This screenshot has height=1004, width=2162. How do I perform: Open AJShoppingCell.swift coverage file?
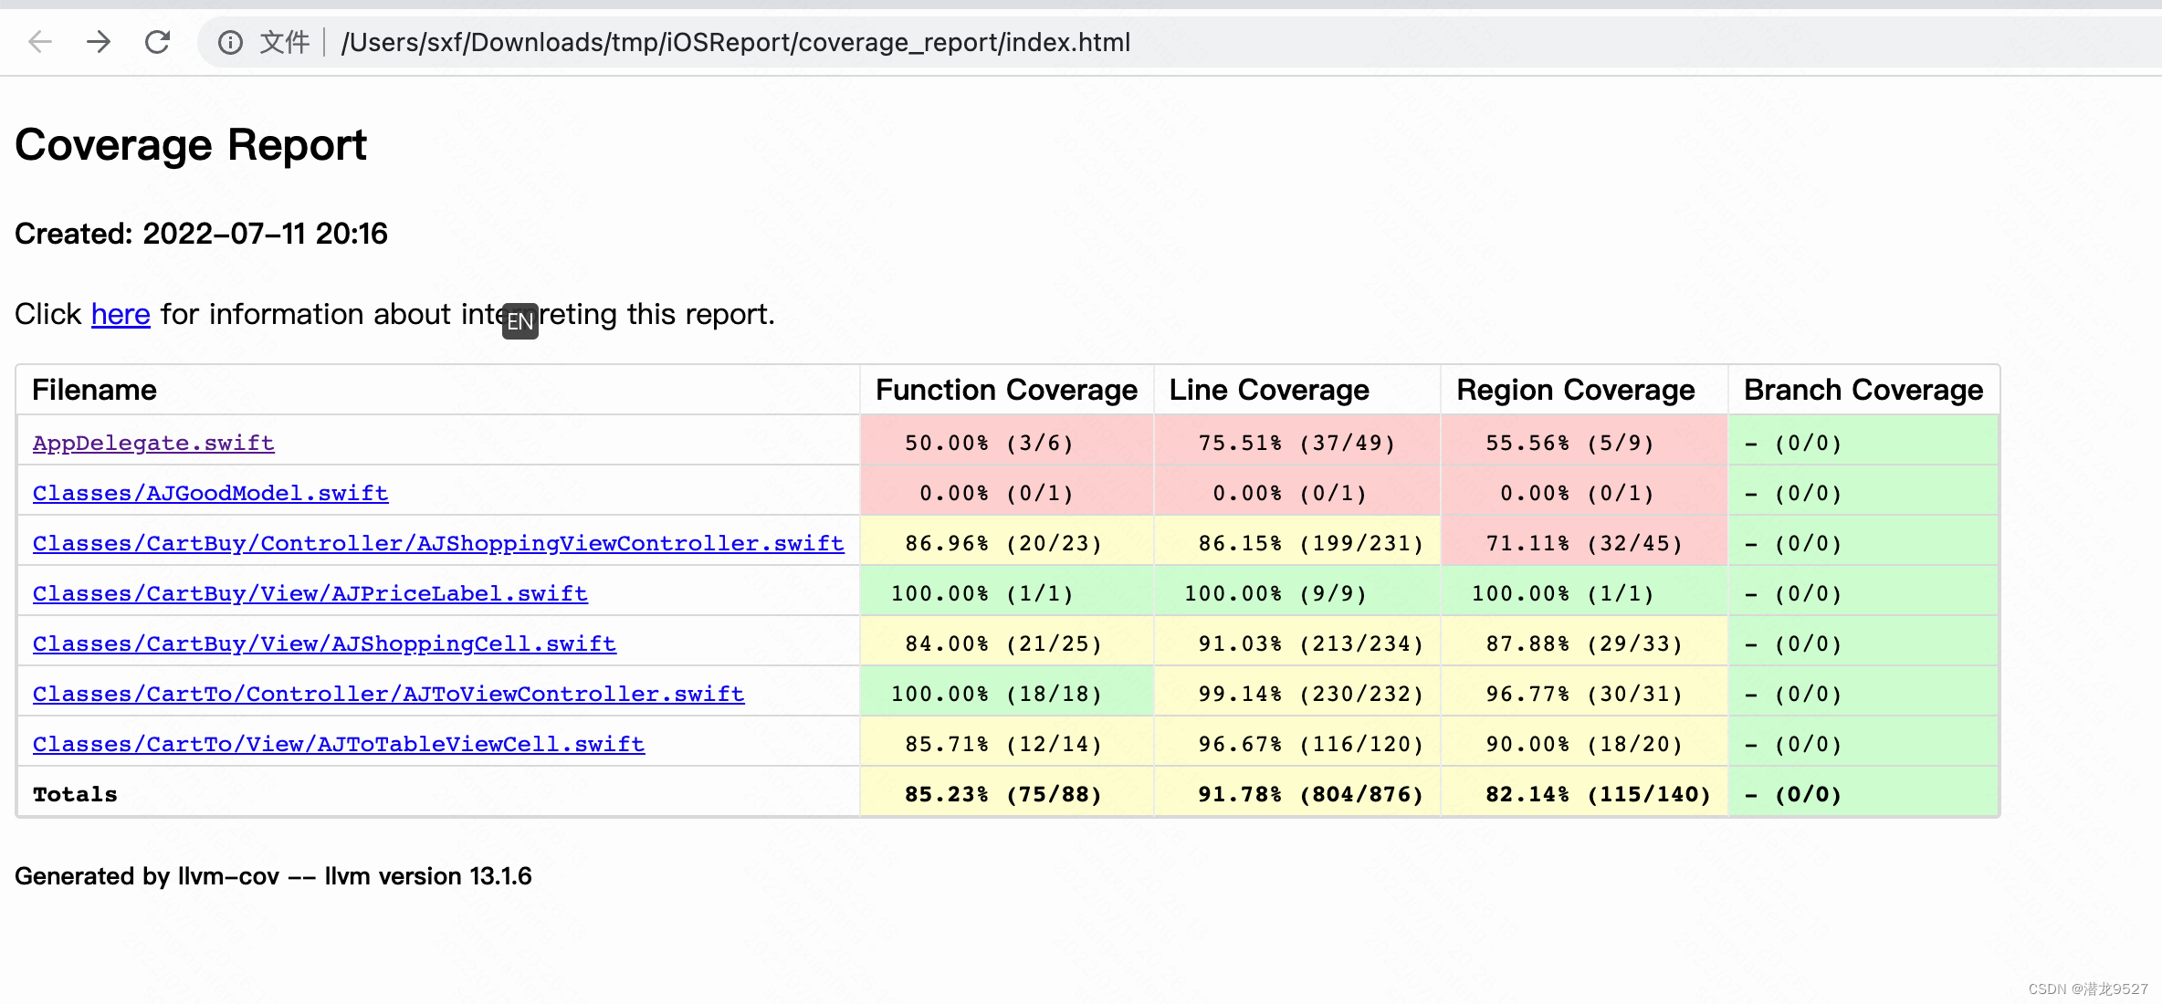tap(324, 643)
